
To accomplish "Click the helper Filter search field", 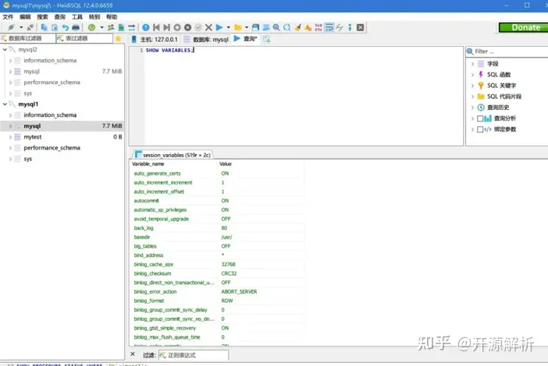I will coord(507,51).
